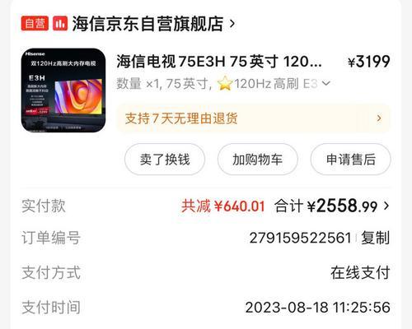Expand payment details arrow after 2558.99
The width and height of the screenshot is (412, 329).
click(386, 206)
